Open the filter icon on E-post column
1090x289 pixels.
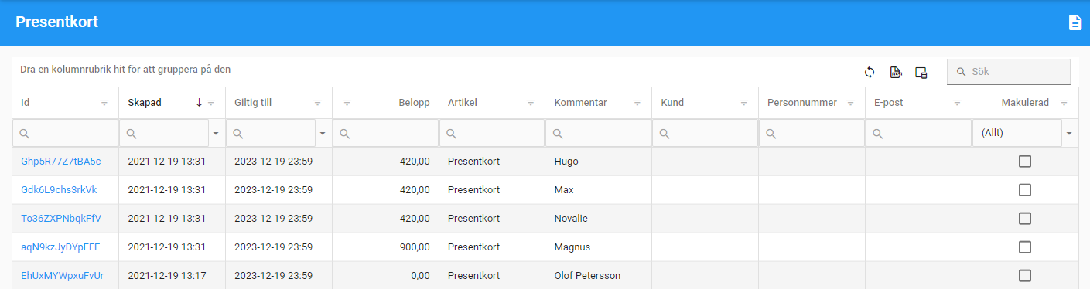[957, 102]
